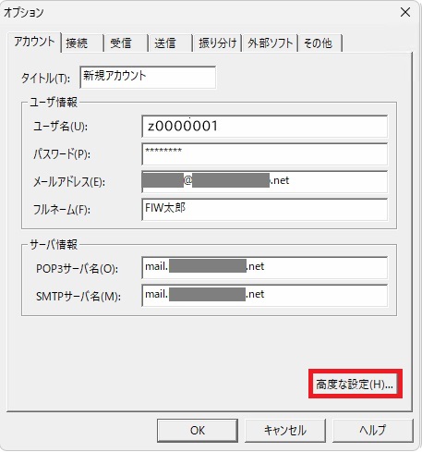Select the その他 tab
Viewport: 422px width, 452px height.
[x=320, y=43]
